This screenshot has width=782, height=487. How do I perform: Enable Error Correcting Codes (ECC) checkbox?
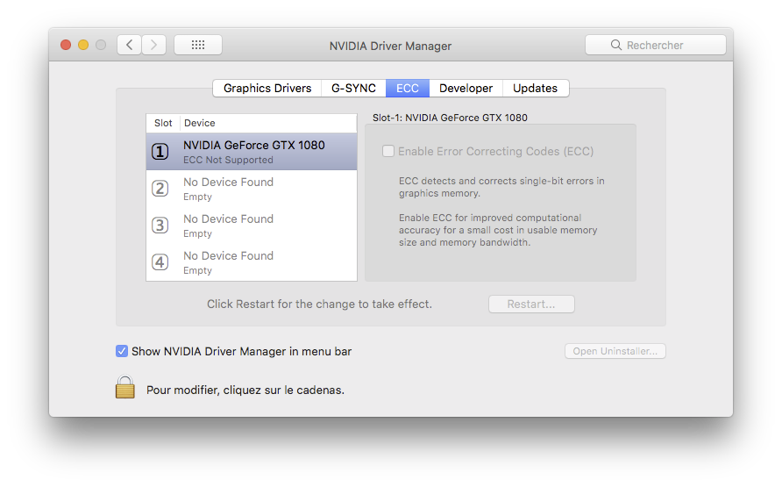pyautogui.click(x=388, y=151)
